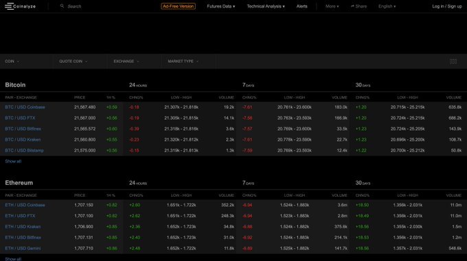Click ETH Gemini price 1,707.710
467x261 pixels.
[x=84, y=248]
